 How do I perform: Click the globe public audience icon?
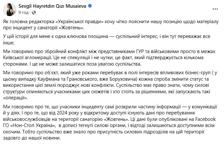coord(34,13)
